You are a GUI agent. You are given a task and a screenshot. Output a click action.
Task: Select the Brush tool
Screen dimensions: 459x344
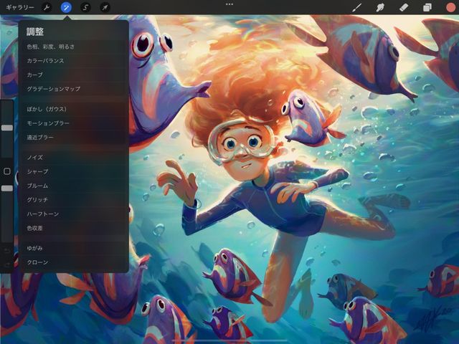(x=356, y=7)
